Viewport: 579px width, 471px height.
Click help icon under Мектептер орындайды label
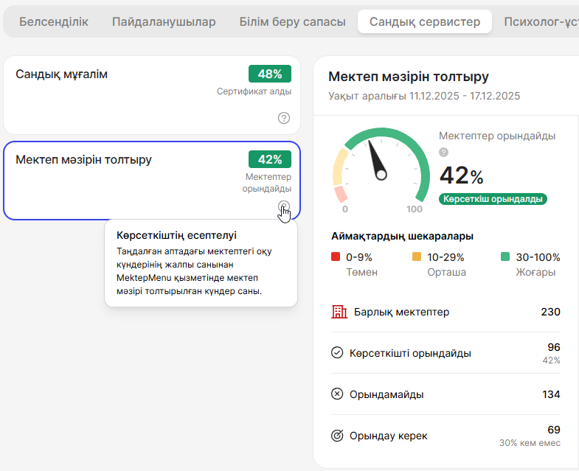pyautogui.click(x=443, y=153)
